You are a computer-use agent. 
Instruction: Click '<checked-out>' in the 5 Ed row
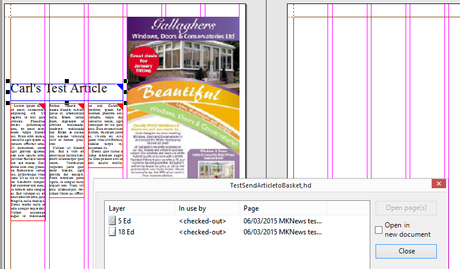point(203,221)
